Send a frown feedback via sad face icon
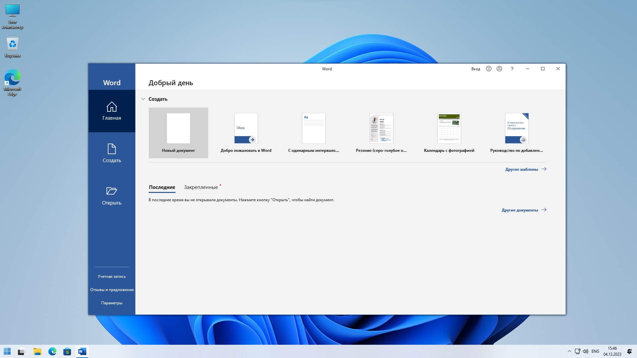 499,69
